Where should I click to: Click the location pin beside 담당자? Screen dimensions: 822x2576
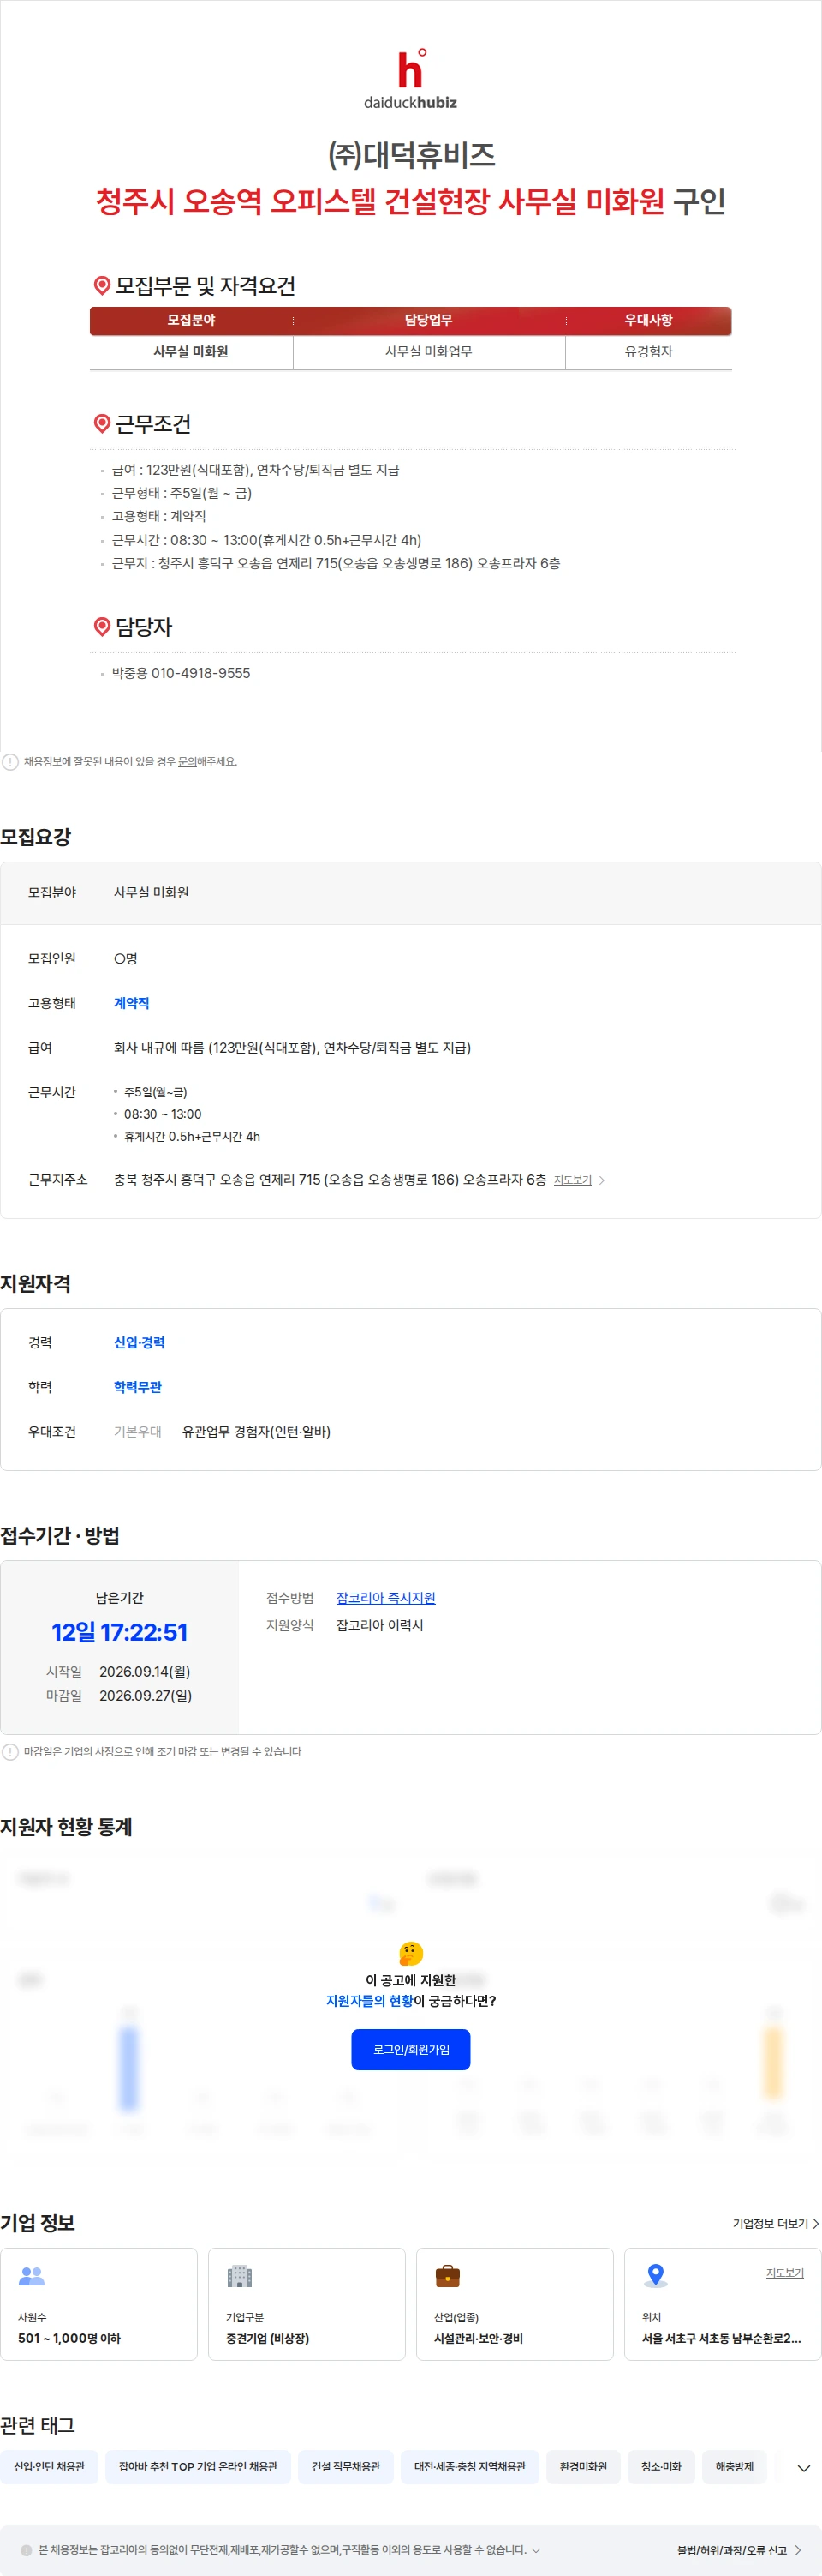pyautogui.click(x=102, y=627)
